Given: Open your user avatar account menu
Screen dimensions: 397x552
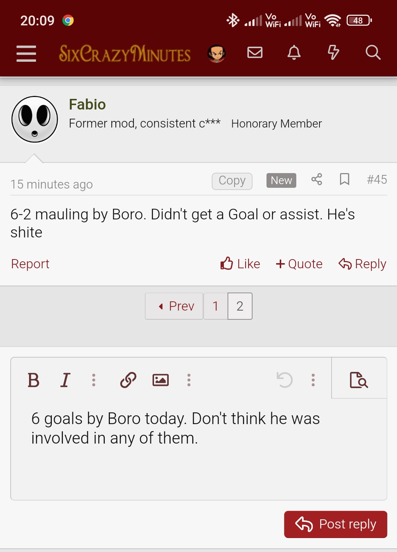Looking at the screenshot, I should click(217, 54).
